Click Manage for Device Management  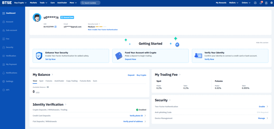[x=262, y=118]
